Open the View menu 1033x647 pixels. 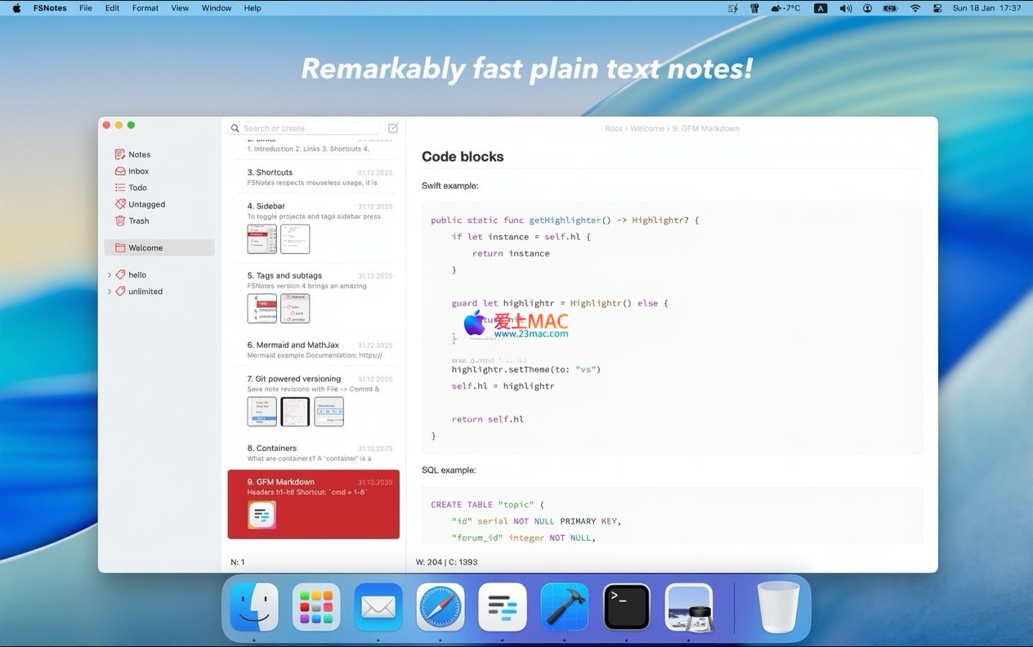click(180, 8)
